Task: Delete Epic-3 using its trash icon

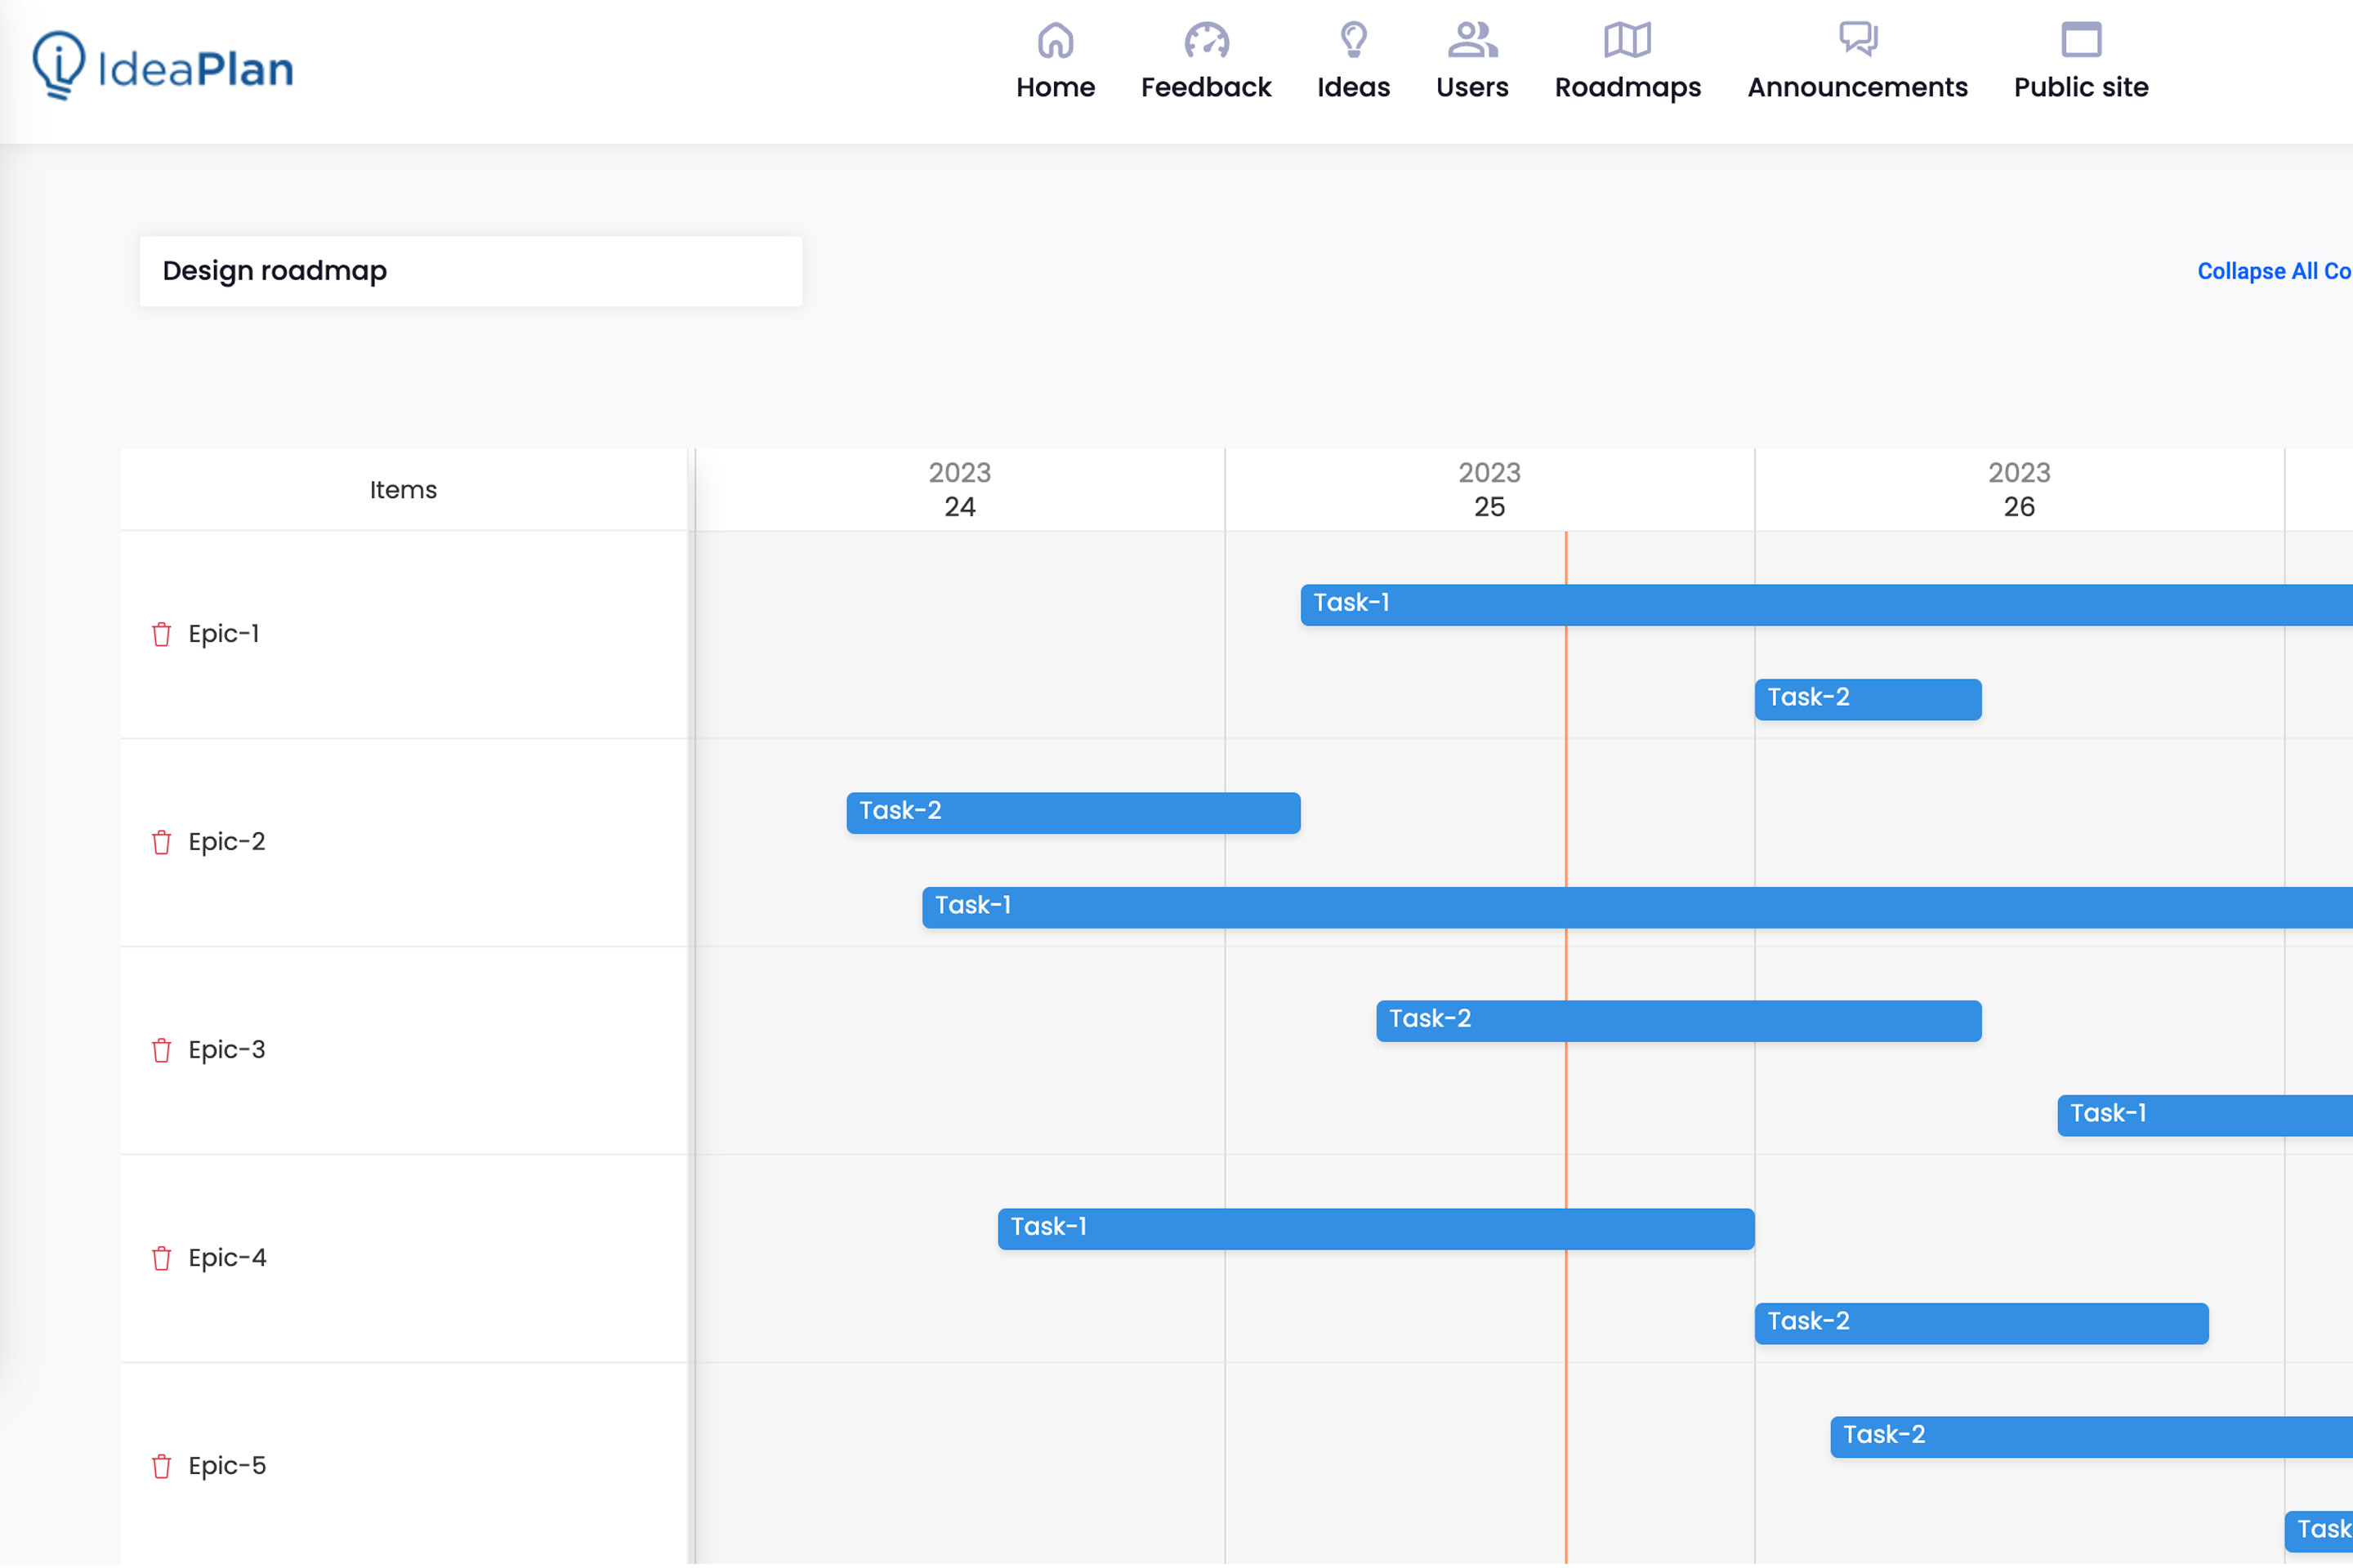Action: tap(161, 1050)
